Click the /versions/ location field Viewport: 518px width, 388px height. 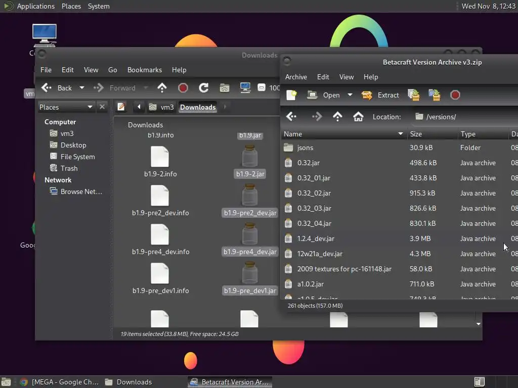[465, 117]
